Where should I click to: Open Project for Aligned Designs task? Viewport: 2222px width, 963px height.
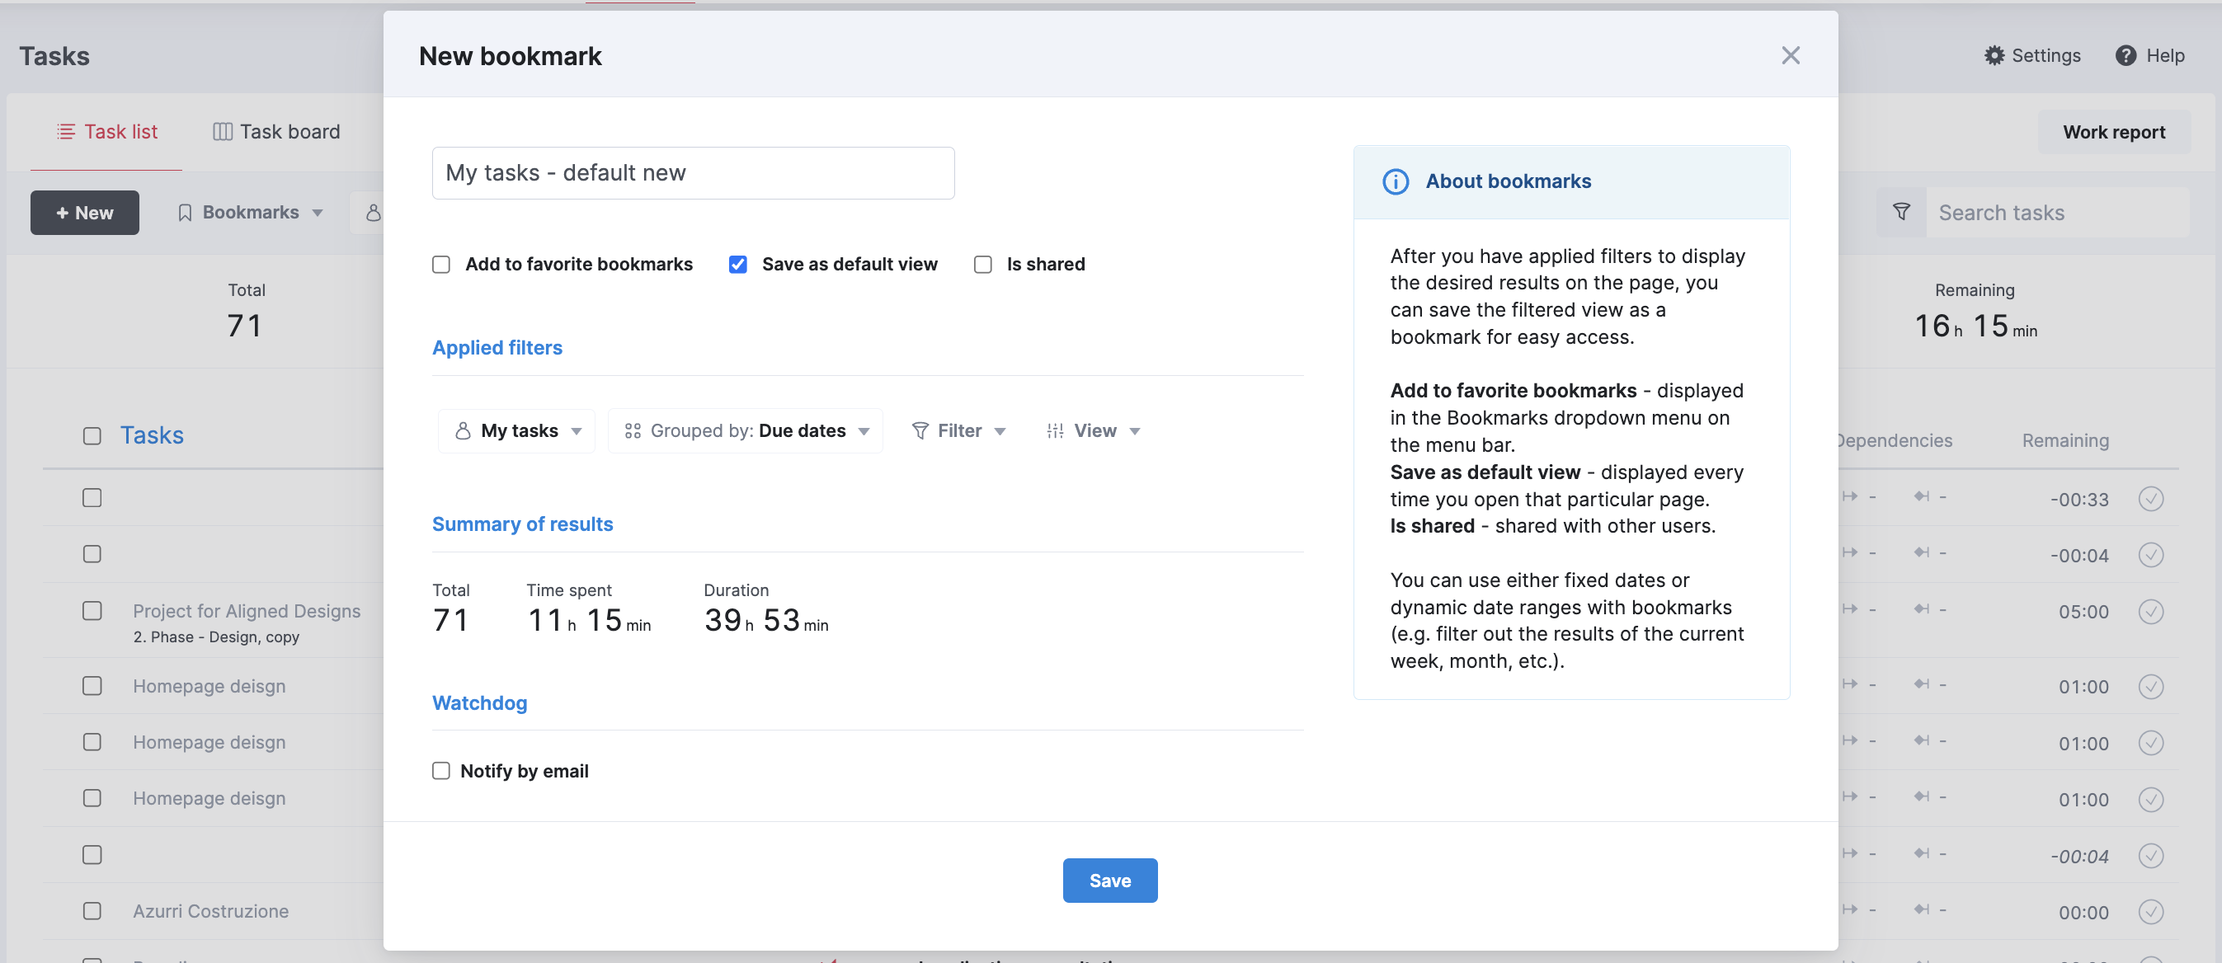(x=247, y=611)
